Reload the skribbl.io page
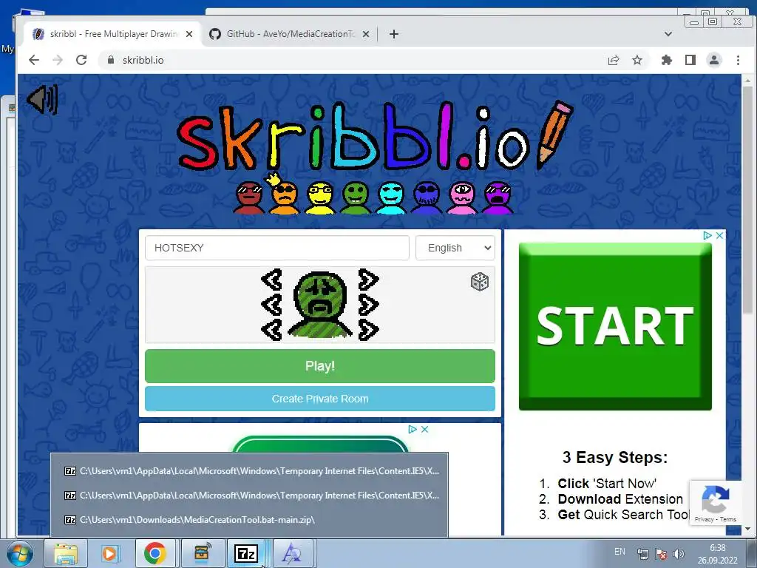The image size is (757, 568). 81,60
